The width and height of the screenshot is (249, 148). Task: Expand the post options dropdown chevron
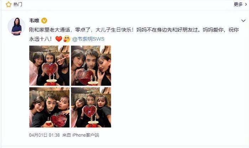[243, 21]
